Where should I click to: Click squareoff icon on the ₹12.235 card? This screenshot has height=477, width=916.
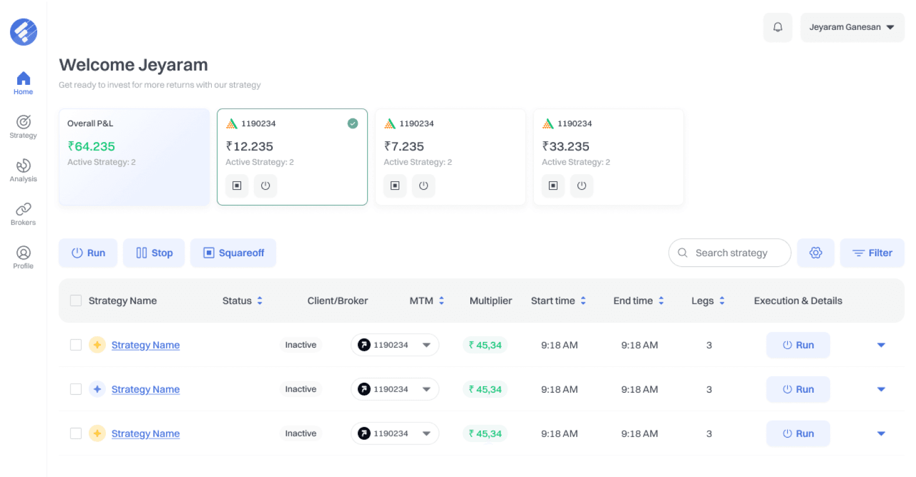tap(237, 186)
